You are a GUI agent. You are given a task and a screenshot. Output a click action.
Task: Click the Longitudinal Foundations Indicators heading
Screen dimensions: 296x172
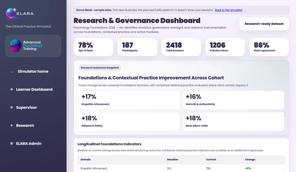coord(110,144)
